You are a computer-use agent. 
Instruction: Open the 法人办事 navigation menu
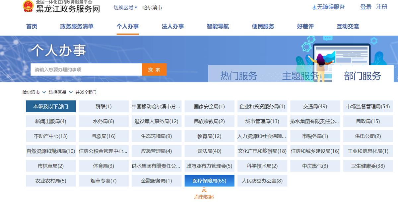click(171, 27)
